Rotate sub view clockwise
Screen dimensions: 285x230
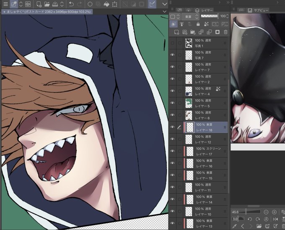(258, 219)
